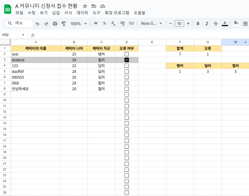
Task: Open the text color picker
Action: click(225, 24)
